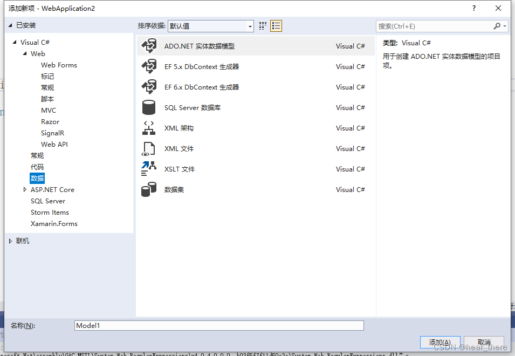Screen dimensions: 515x356
Task: Select Xamarin.Forms category
Action: point(54,224)
